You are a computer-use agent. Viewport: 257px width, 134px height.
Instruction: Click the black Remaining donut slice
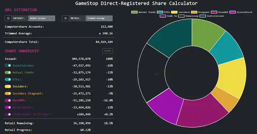(151, 73)
